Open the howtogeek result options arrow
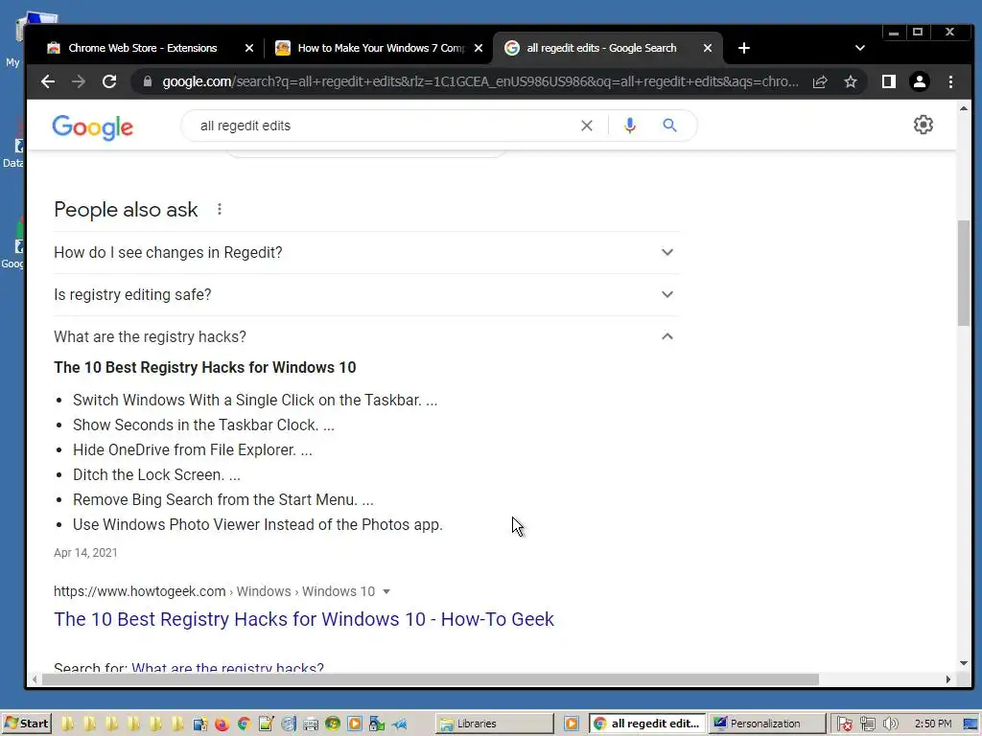This screenshot has width=982, height=736. (386, 591)
